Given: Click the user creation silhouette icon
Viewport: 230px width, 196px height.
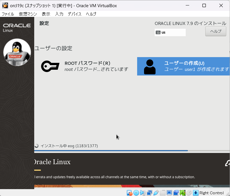Looking at the screenshot, I should click(x=149, y=67).
